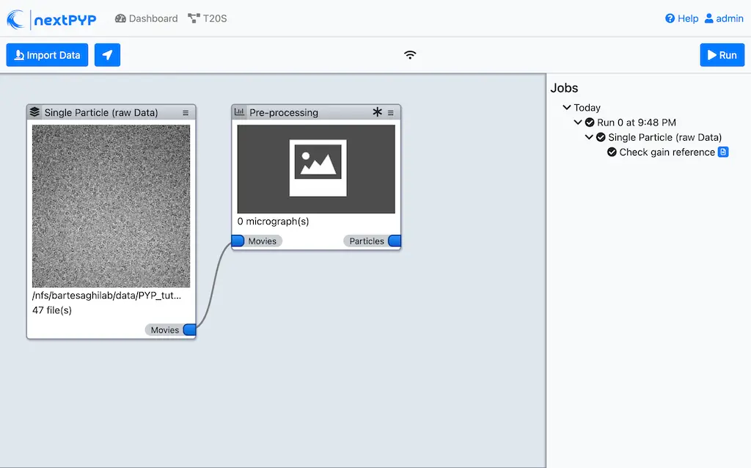The width and height of the screenshot is (751, 468).
Task: Open the Pre-processing block hamburger menu
Action: click(x=391, y=112)
